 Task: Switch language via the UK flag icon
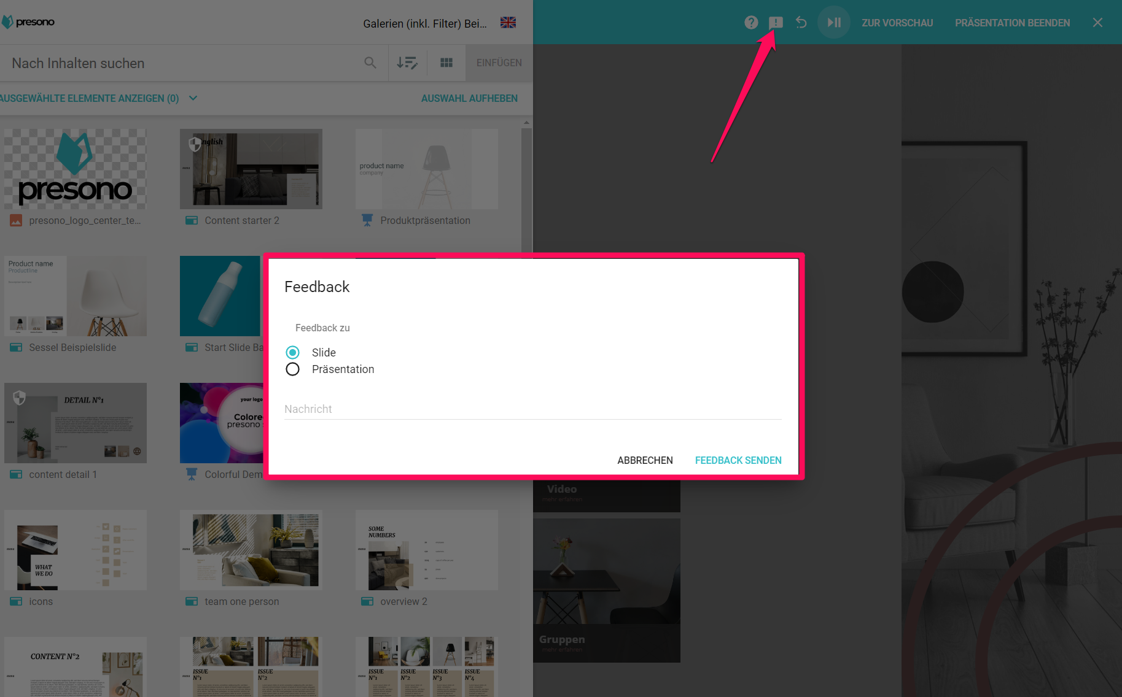click(x=508, y=23)
